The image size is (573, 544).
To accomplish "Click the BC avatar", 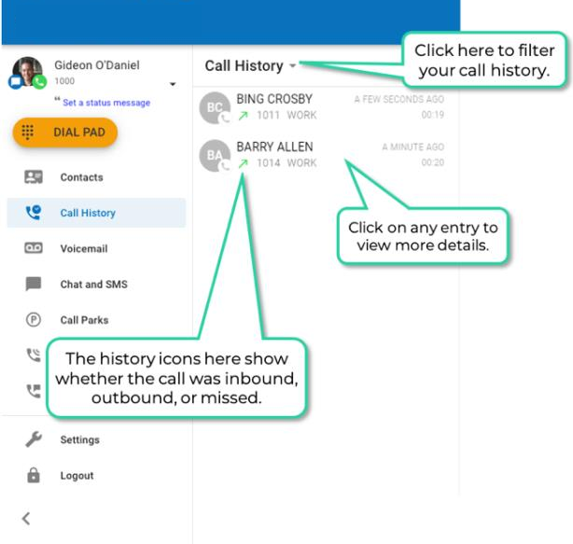I will [x=215, y=107].
